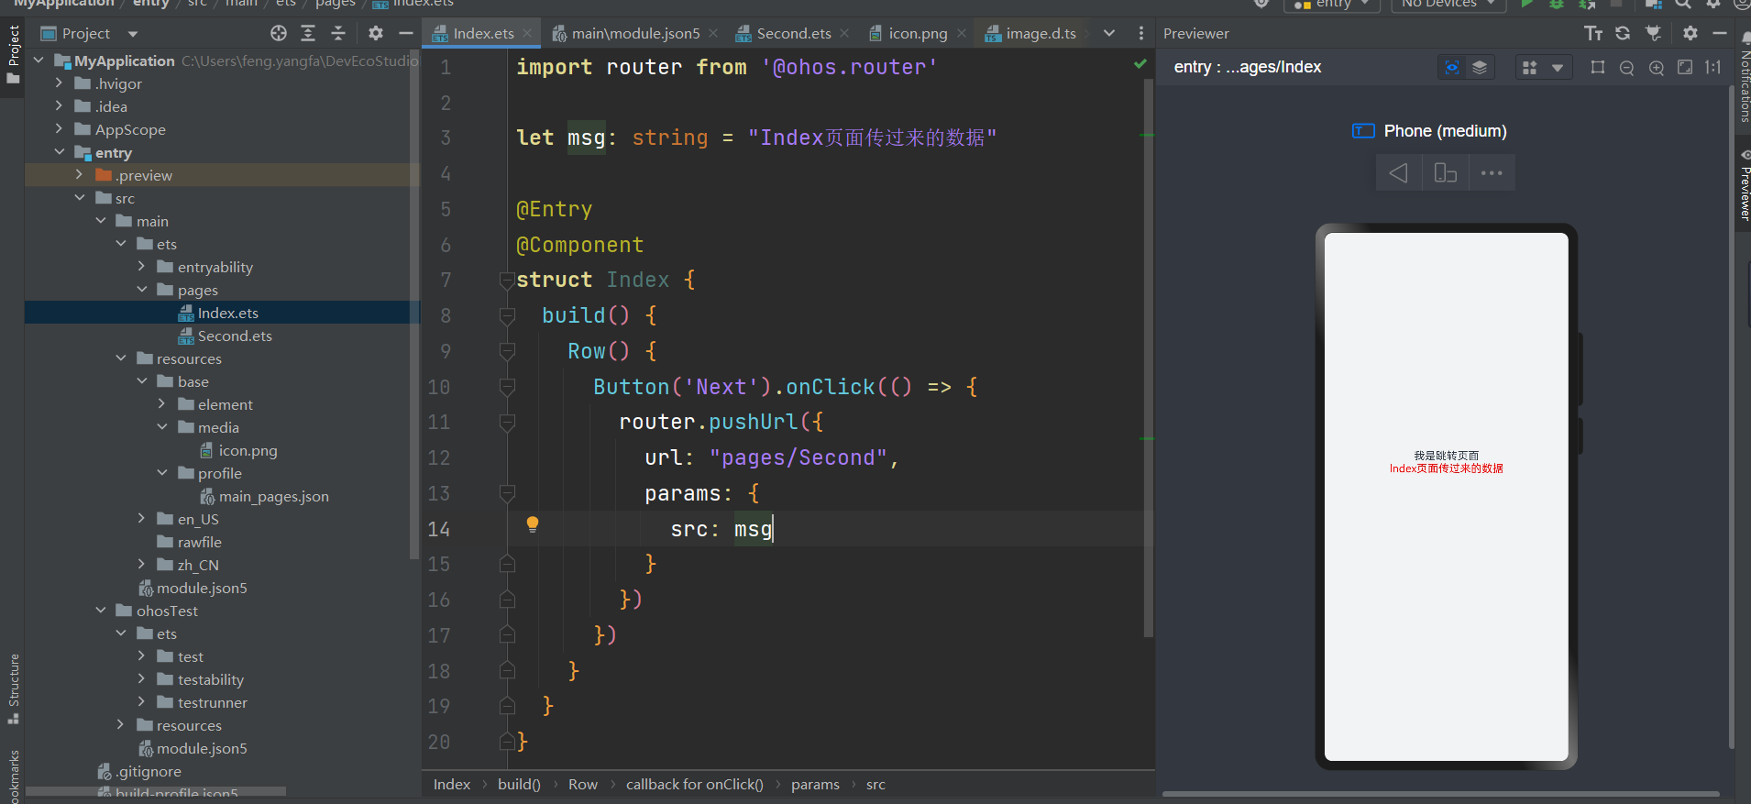Open the Structure tool window

[13, 688]
